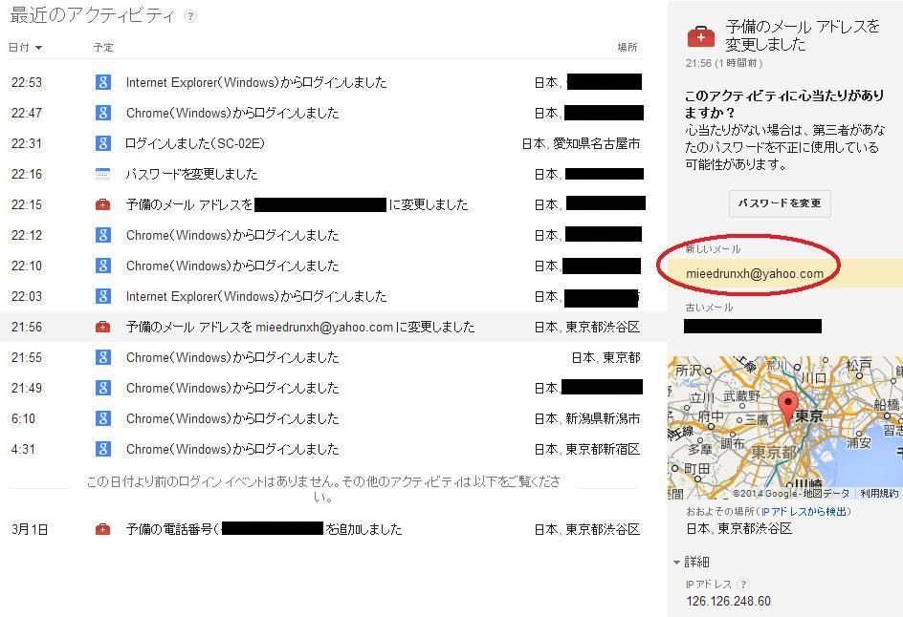Click the timestamp 21:56 (1 時間前)
This screenshot has height=617, width=903.
[723, 63]
